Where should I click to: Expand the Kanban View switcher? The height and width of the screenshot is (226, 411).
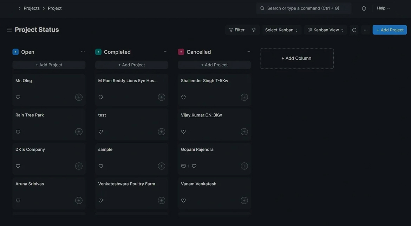(x=325, y=30)
